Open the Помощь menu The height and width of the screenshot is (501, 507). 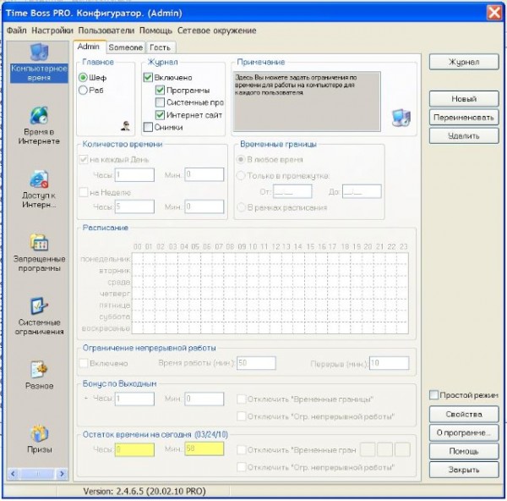click(x=155, y=30)
